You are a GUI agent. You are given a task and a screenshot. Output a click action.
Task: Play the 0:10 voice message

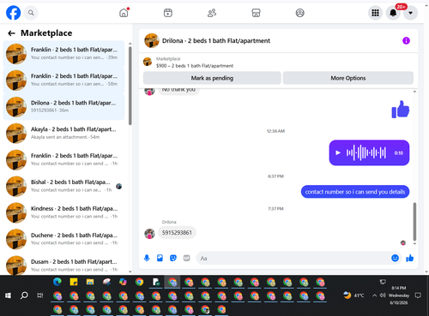tap(338, 152)
